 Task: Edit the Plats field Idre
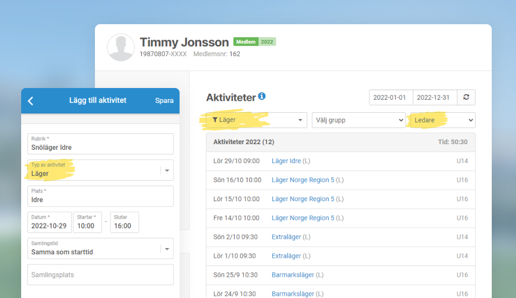pos(101,196)
